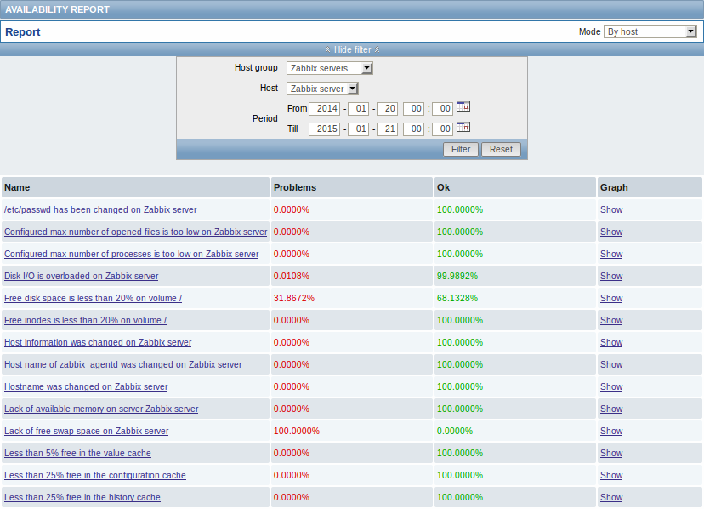Screen dimensions: 704x509
Task: Open Free inodes less than 20% link
Action: 85,320
